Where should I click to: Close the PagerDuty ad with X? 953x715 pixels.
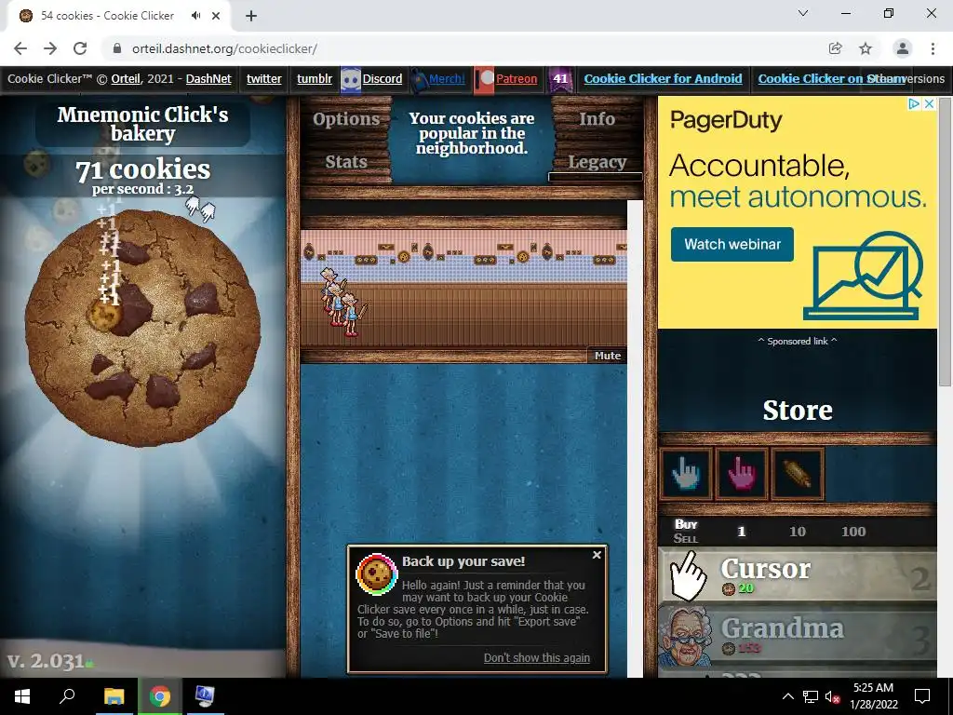[929, 104]
